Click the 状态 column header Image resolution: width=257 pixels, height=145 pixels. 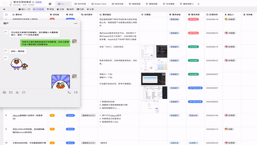72,15
